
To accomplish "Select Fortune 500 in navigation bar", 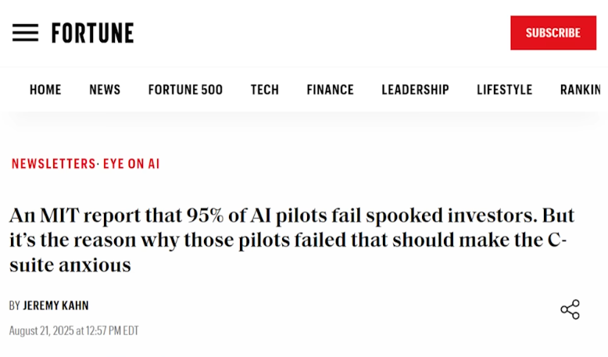I will tap(185, 90).
